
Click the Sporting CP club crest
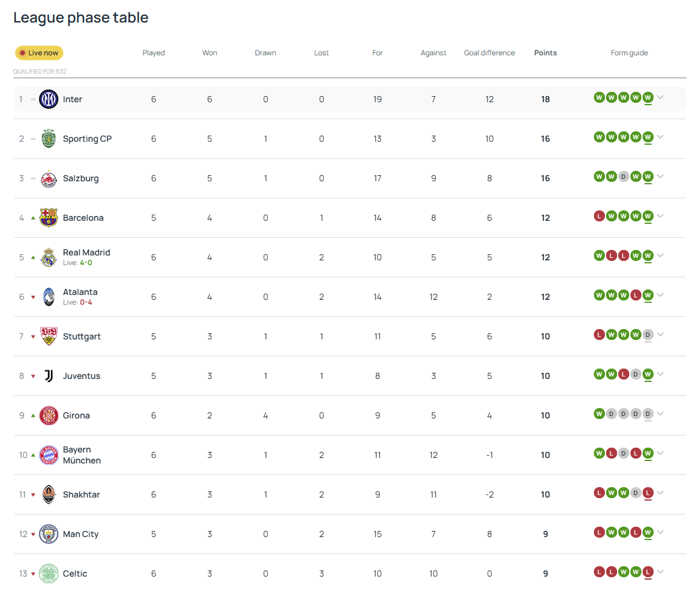click(x=49, y=139)
